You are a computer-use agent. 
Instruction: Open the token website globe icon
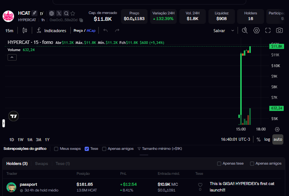coord(51,13)
